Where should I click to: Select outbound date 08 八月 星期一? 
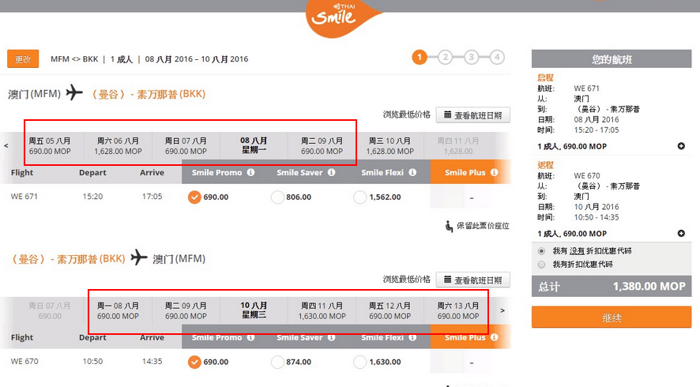tap(254, 146)
